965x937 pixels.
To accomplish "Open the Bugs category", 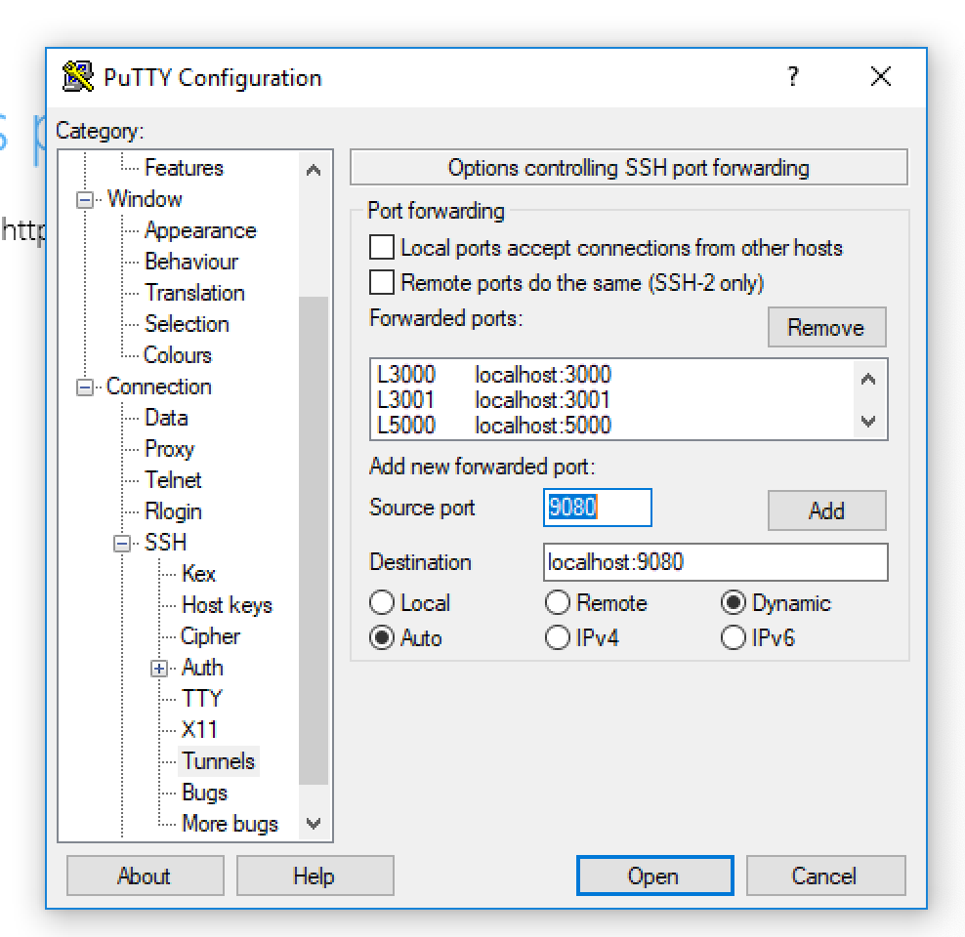I will click(204, 794).
